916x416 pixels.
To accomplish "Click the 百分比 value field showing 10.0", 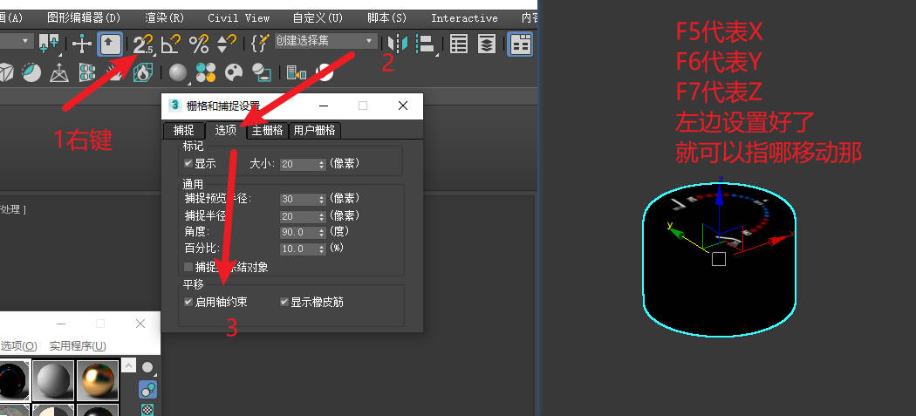I will (x=298, y=249).
